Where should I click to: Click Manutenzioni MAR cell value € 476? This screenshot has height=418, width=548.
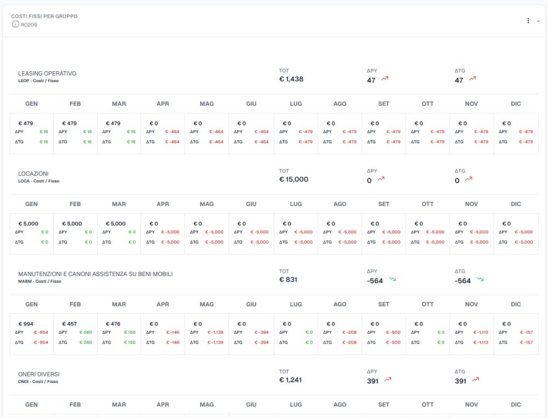(x=113, y=324)
